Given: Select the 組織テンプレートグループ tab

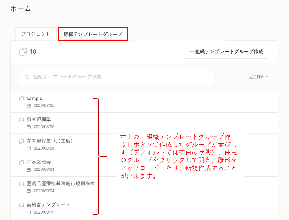Looking at the screenshot, I should 93,34.
